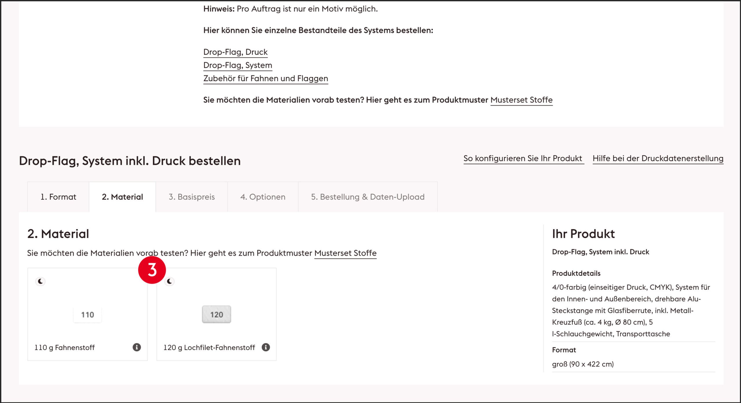Click moon icon on 120 g material card
The image size is (741, 403).
[x=170, y=281]
